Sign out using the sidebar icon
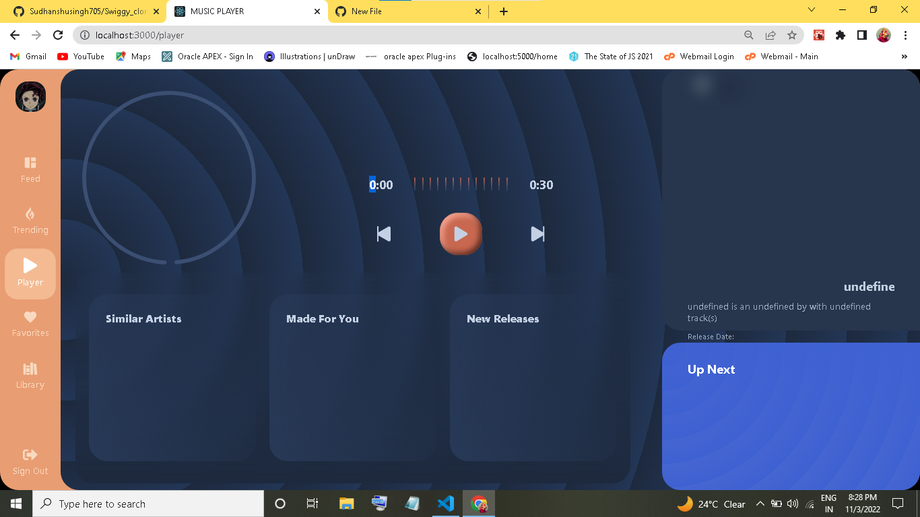The width and height of the screenshot is (920, 517). (x=30, y=460)
